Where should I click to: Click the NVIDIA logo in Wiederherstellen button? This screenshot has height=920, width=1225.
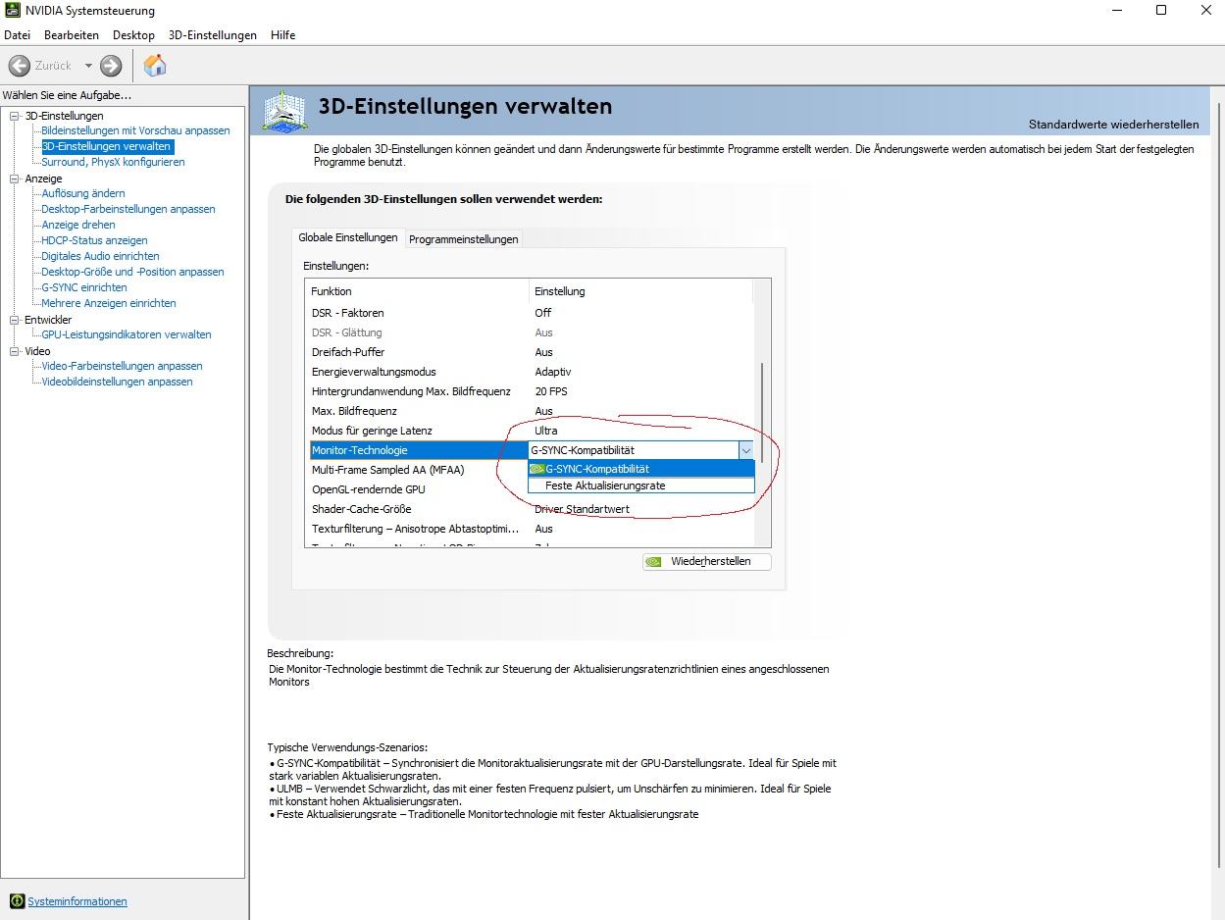click(654, 562)
